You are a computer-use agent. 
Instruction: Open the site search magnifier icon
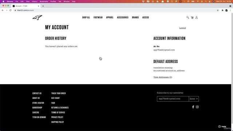pos(187,17)
